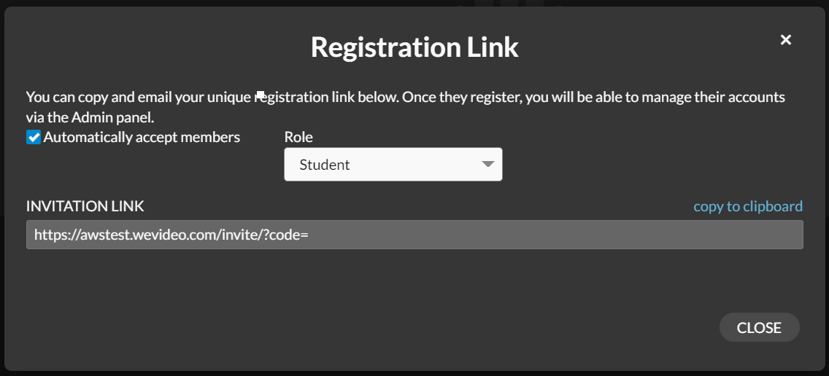Click the small white square above the word 'registration'
This screenshot has width=829, height=376.
pos(260,95)
